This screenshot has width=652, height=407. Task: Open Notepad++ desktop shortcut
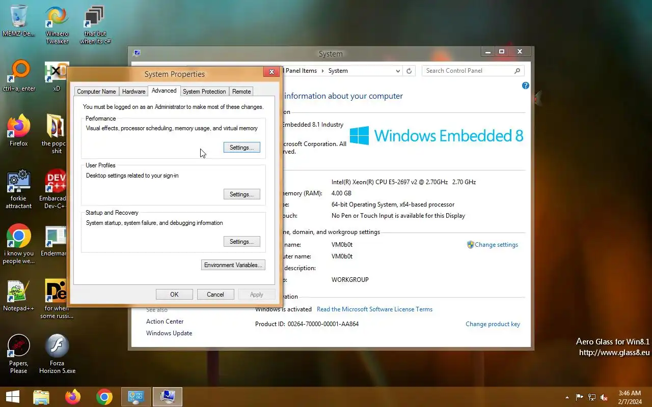[19, 296]
